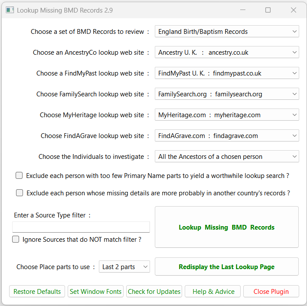Screen dimensions: 307x306
Task: Open Help & Advice
Action: (x=213, y=292)
